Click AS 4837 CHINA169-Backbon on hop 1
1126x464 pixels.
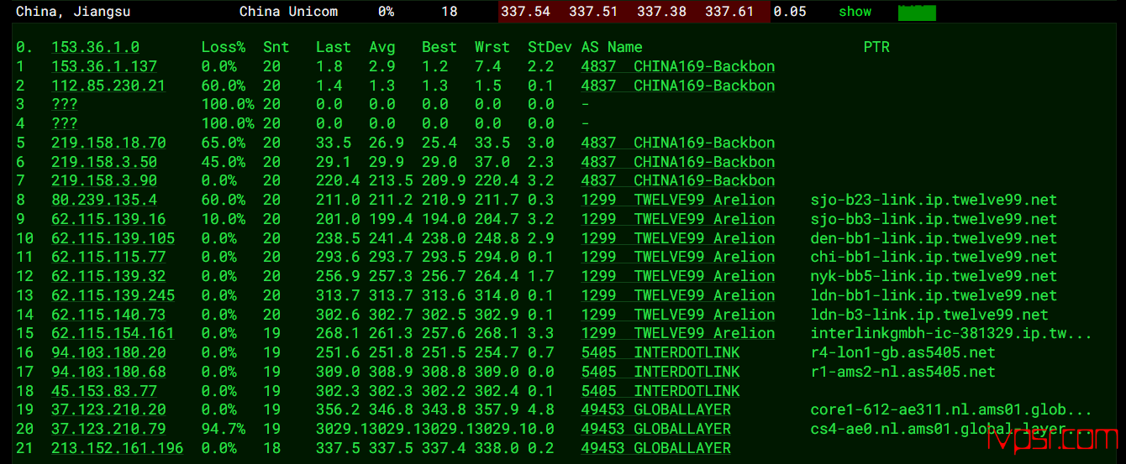click(678, 66)
